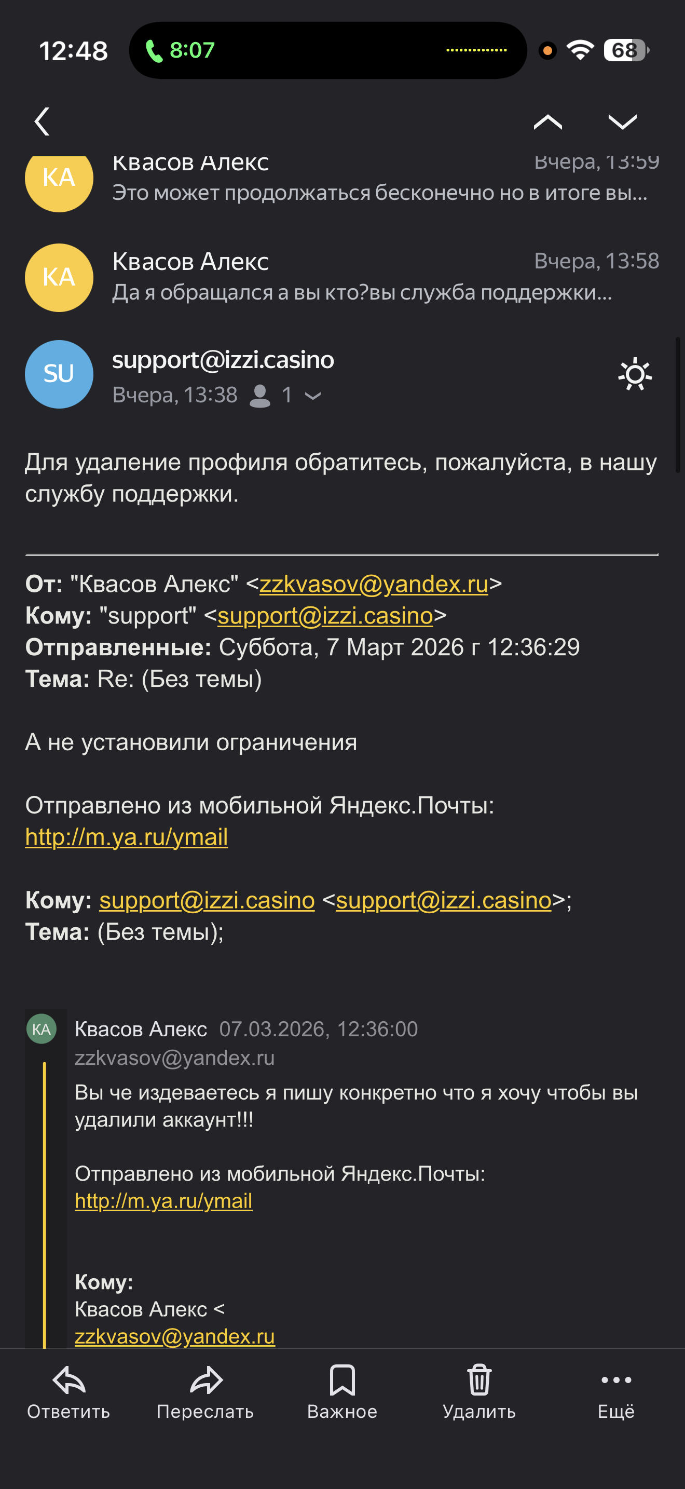Expand recipients list chevron beside count
This screenshot has height=1489, width=685.
pyautogui.click(x=312, y=396)
